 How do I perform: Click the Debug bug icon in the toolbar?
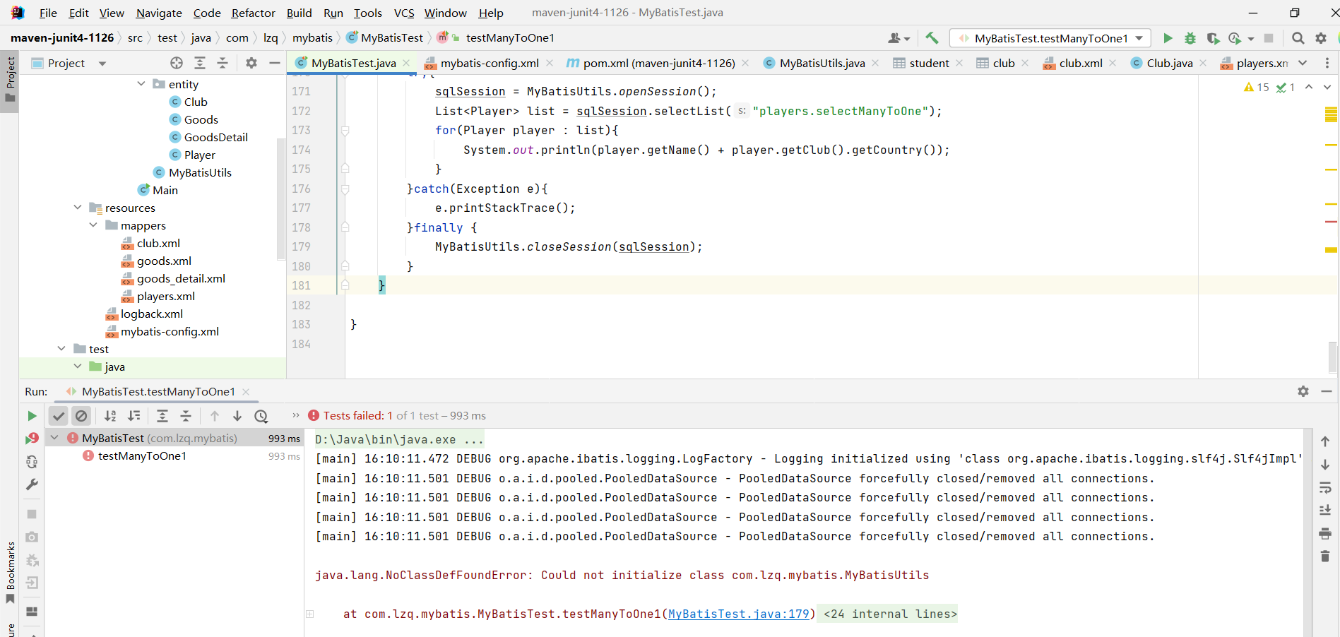(1190, 38)
